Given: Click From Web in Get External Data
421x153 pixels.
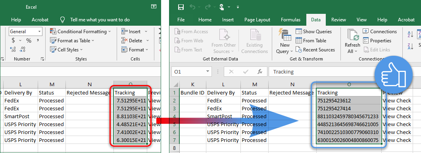Looking at the screenshot, I should point(188,41).
